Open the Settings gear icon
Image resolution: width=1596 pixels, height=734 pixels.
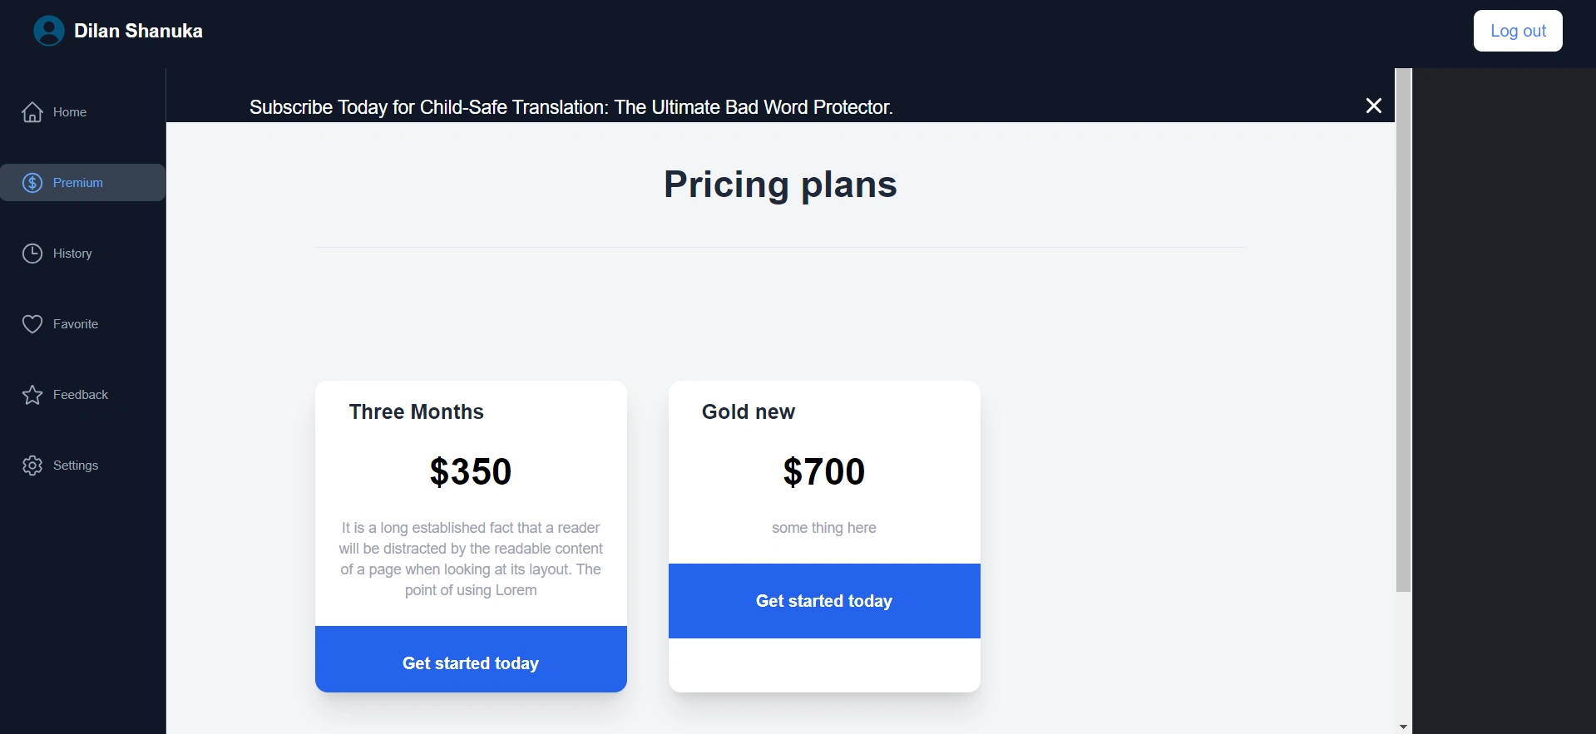tap(32, 466)
